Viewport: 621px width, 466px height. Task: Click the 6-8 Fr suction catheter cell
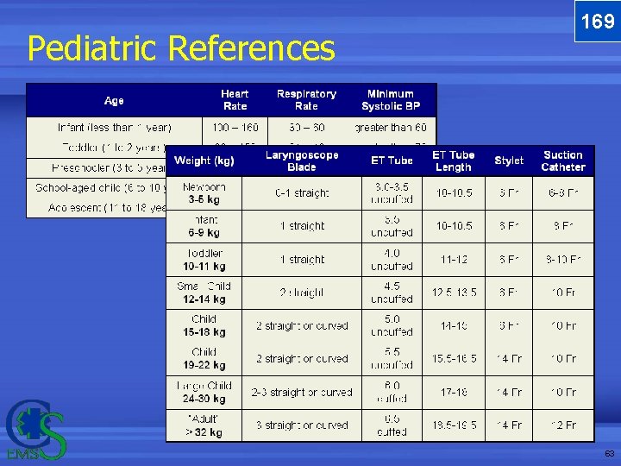563,193
